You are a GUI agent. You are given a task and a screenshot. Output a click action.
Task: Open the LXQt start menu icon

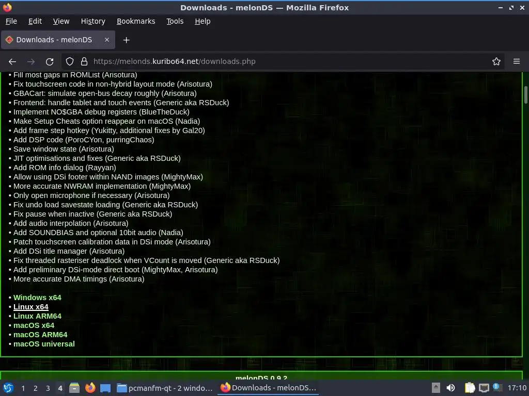[x=8, y=388]
